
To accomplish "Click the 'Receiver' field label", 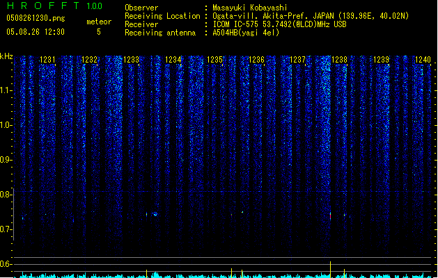I will click(x=141, y=24).
